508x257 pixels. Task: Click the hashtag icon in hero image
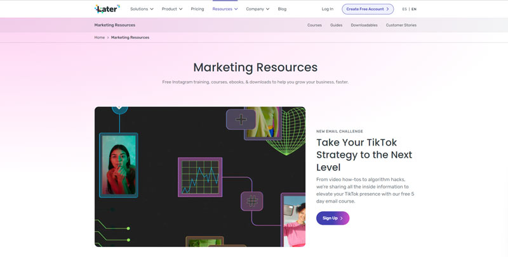point(251,201)
